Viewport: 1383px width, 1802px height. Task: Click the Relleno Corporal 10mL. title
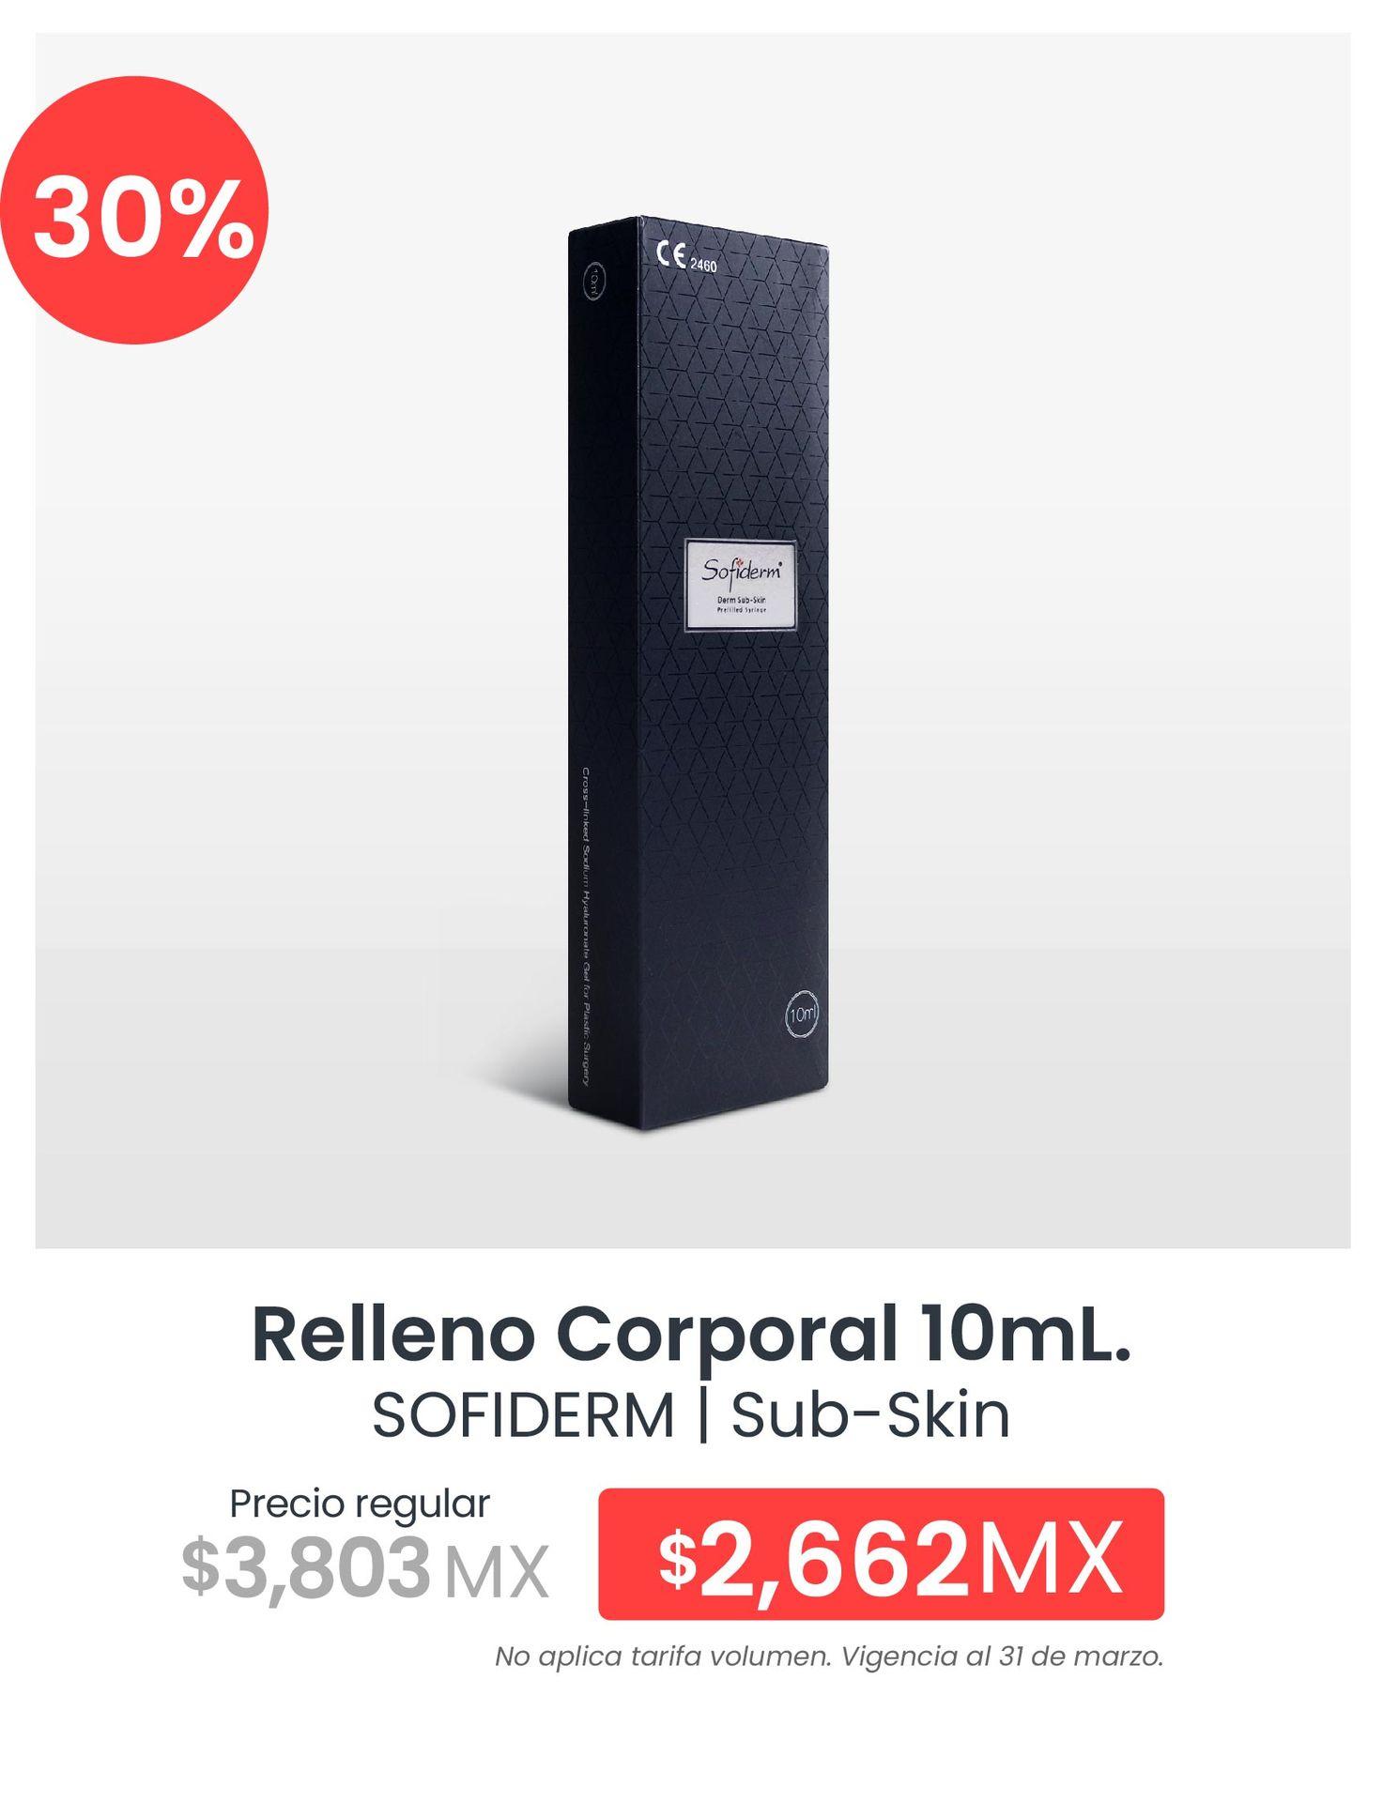pos(691,1335)
